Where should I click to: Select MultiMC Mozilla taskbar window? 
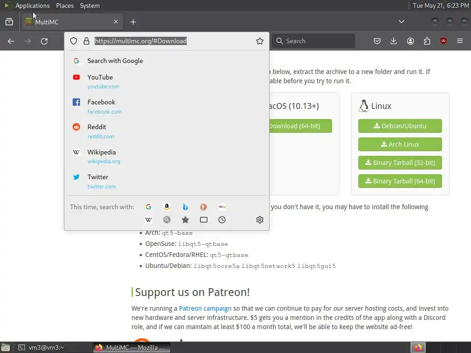pyautogui.click(x=131, y=347)
